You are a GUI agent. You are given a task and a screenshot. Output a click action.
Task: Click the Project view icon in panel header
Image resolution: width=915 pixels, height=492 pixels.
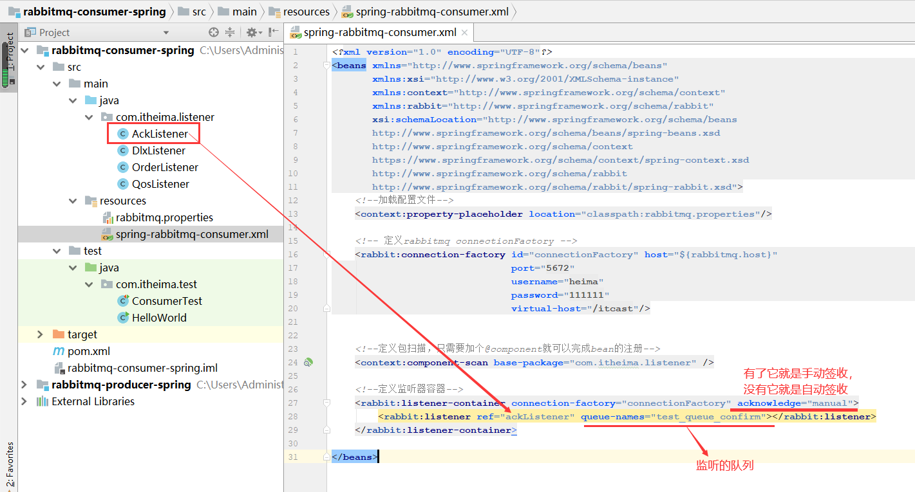[x=30, y=33]
